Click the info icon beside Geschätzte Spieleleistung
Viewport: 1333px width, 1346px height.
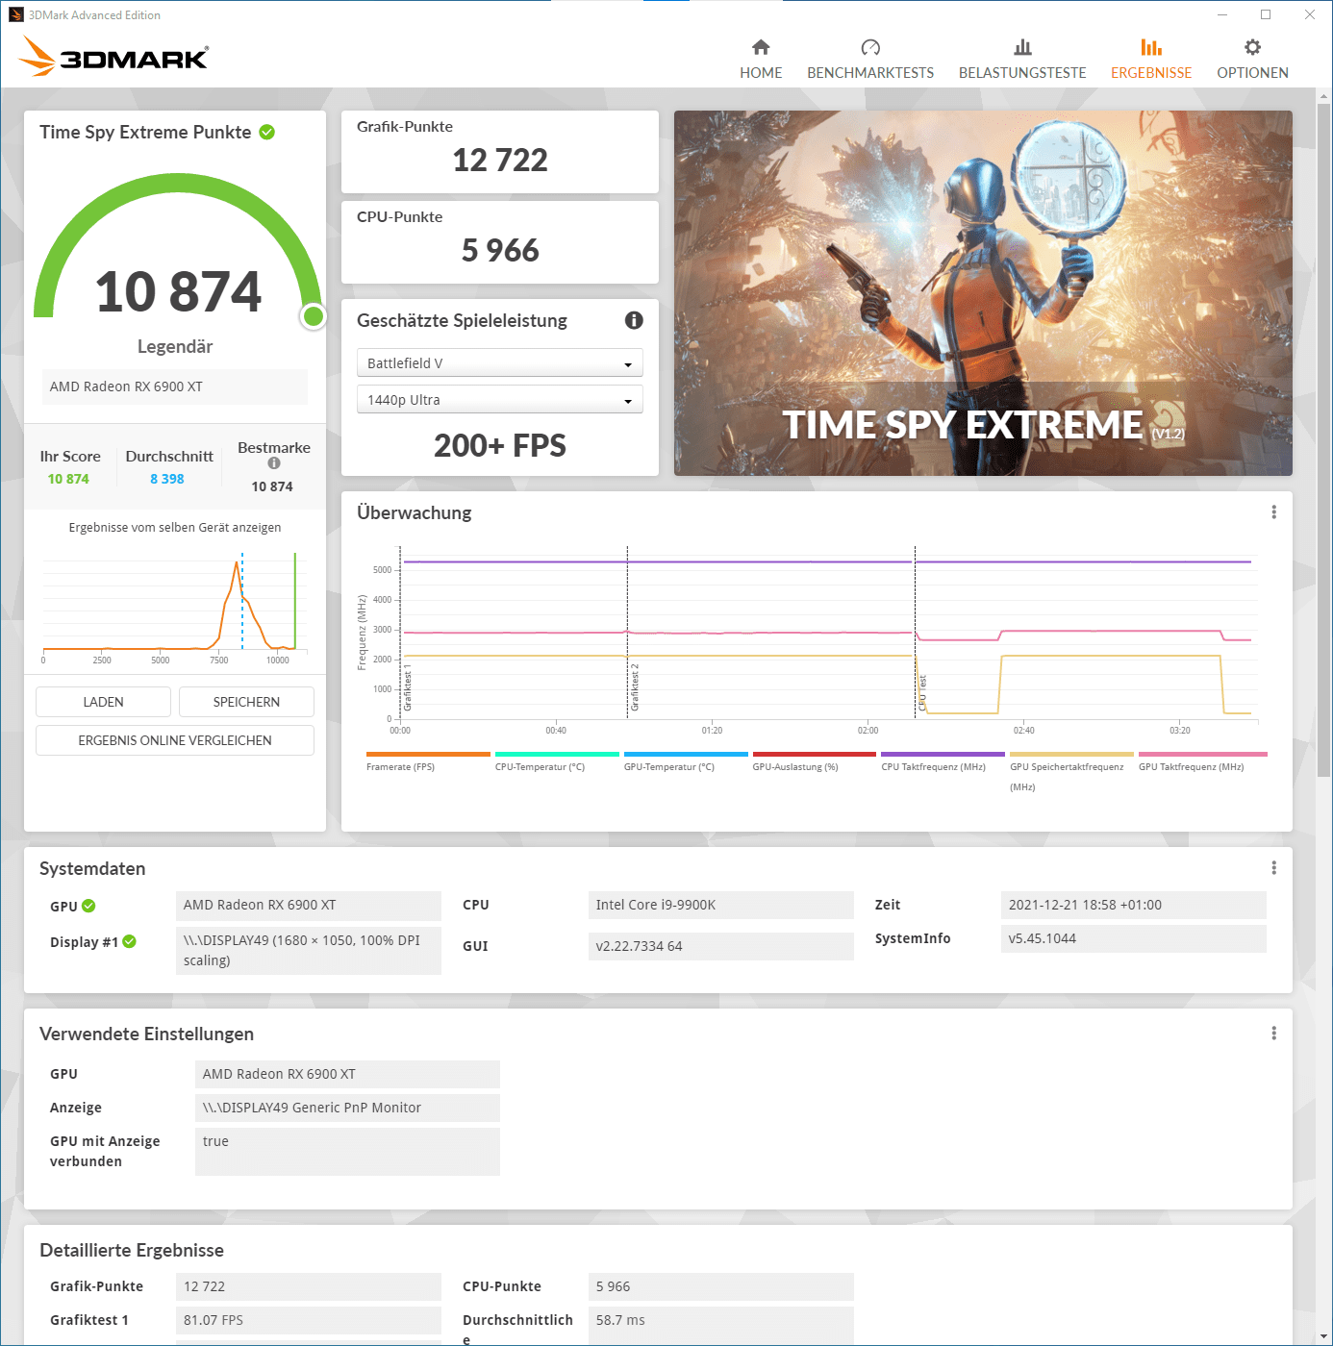click(634, 320)
